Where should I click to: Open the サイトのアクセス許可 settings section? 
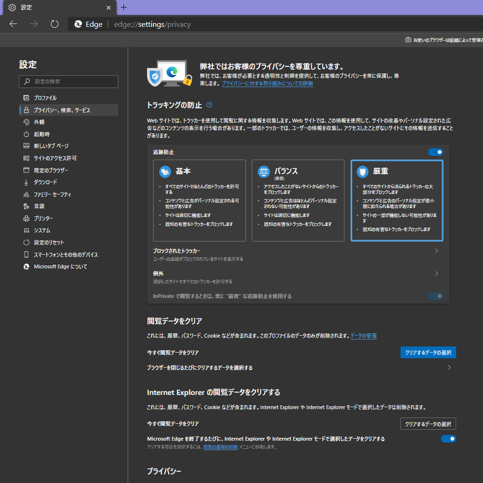pyautogui.click(x=68, y=158)
